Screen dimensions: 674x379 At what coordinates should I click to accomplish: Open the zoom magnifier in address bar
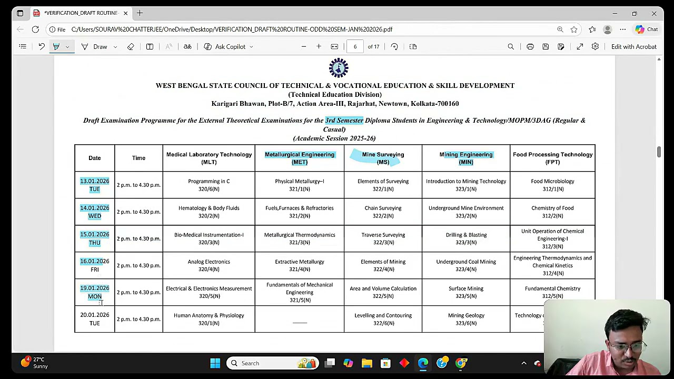(560, 29)
